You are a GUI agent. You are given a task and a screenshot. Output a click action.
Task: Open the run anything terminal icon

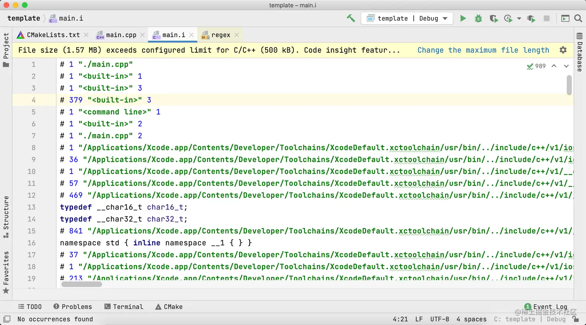click(x=565, y=18)
